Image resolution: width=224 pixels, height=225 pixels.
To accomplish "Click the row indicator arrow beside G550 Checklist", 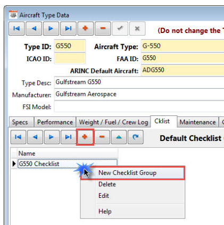I will (14, 164).
